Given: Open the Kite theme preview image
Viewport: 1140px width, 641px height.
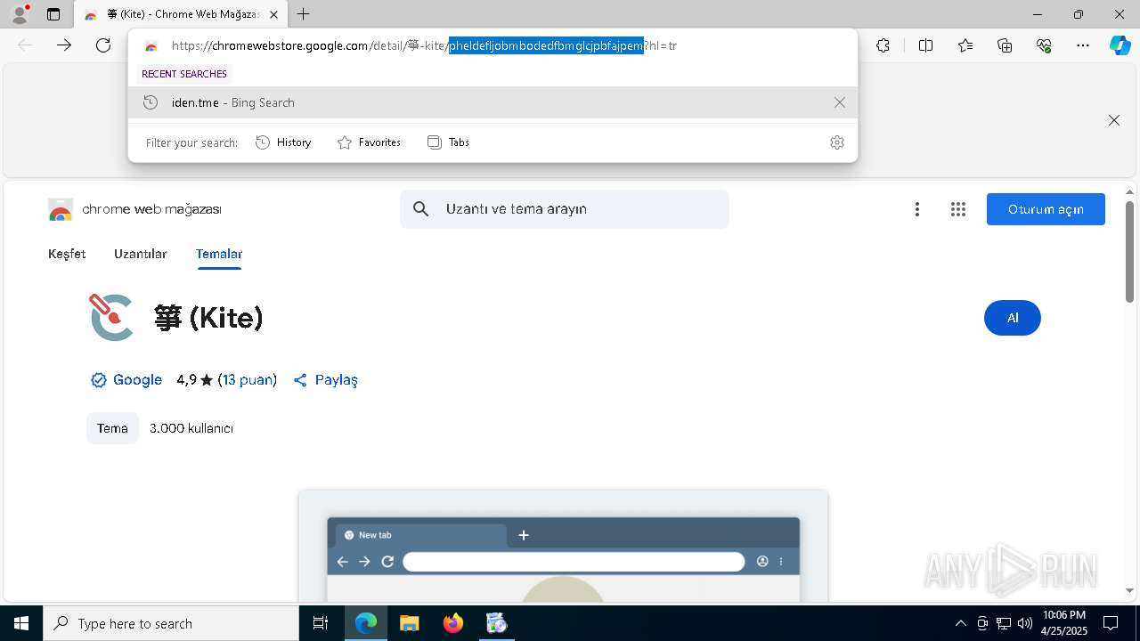Looking at the screenshot, I should coord(563,545).
